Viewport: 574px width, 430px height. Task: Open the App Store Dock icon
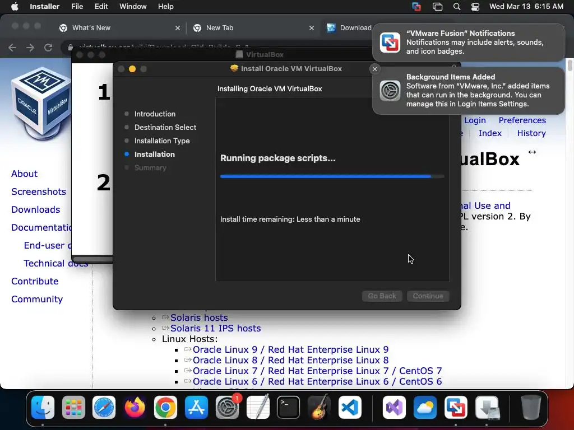[x=196, y=408]
